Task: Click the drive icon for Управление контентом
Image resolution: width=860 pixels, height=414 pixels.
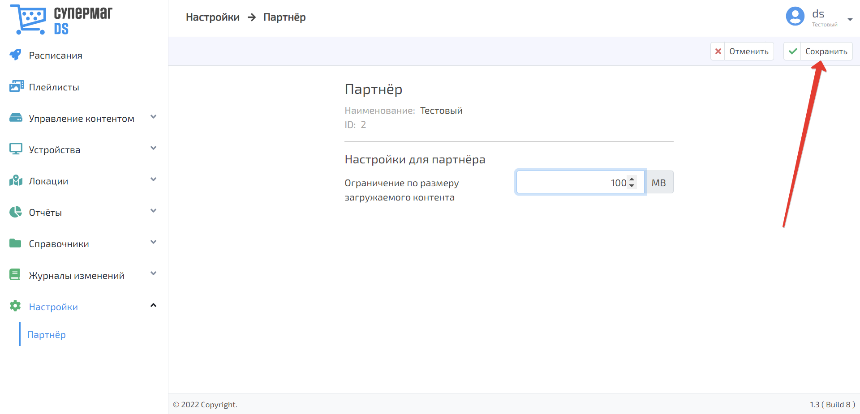Action: click(x=16, y=118)
